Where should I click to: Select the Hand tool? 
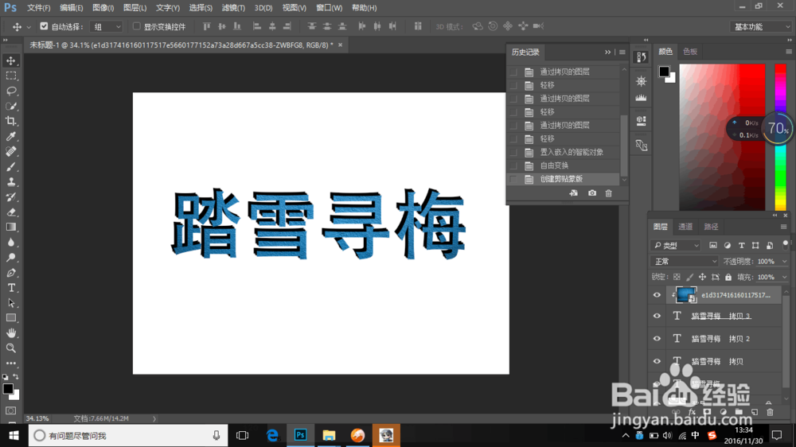[x=10, y=332]
